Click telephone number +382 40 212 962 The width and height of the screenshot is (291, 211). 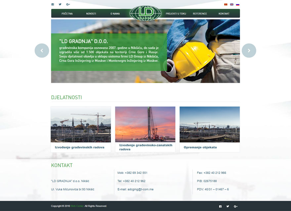coord(134,181)
